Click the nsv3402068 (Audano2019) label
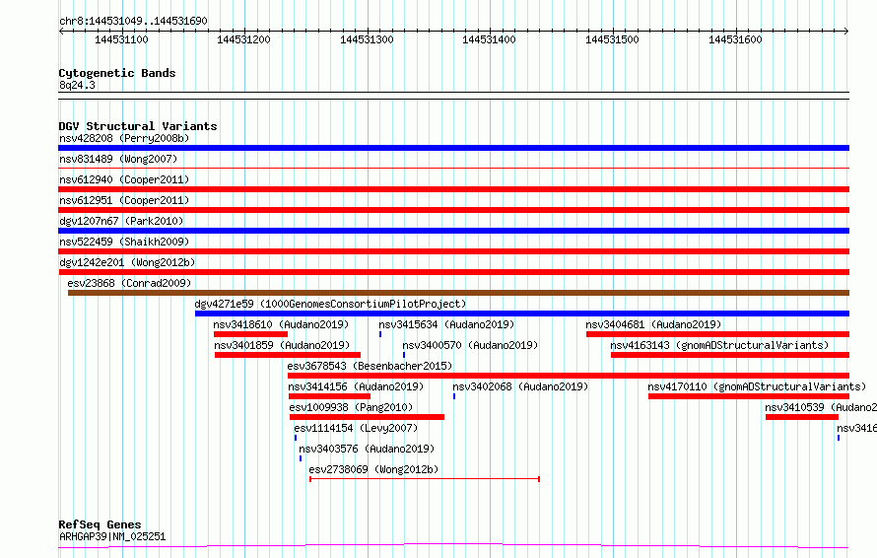 click(x=520, y=386)
